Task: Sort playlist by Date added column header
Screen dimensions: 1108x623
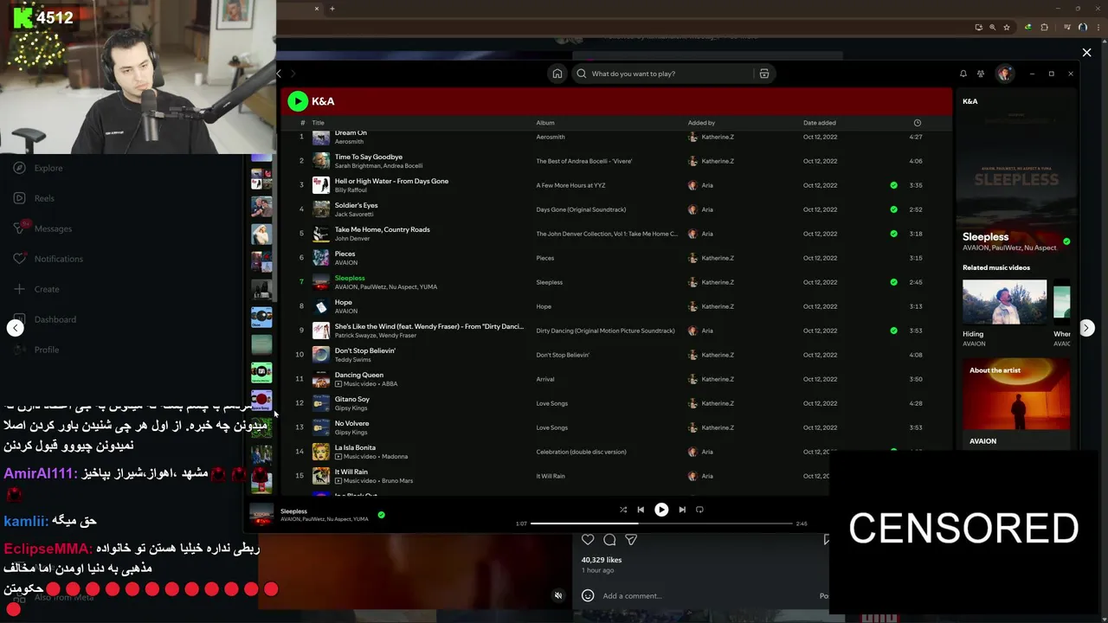Action: pos(820,123)
